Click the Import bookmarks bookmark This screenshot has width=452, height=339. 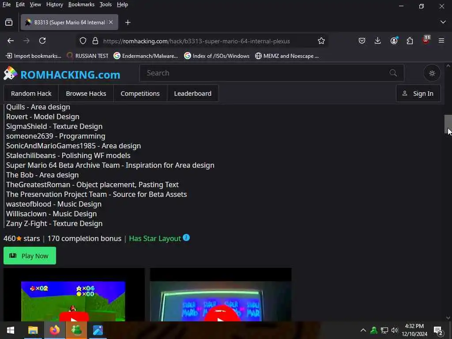coord(34,56)
